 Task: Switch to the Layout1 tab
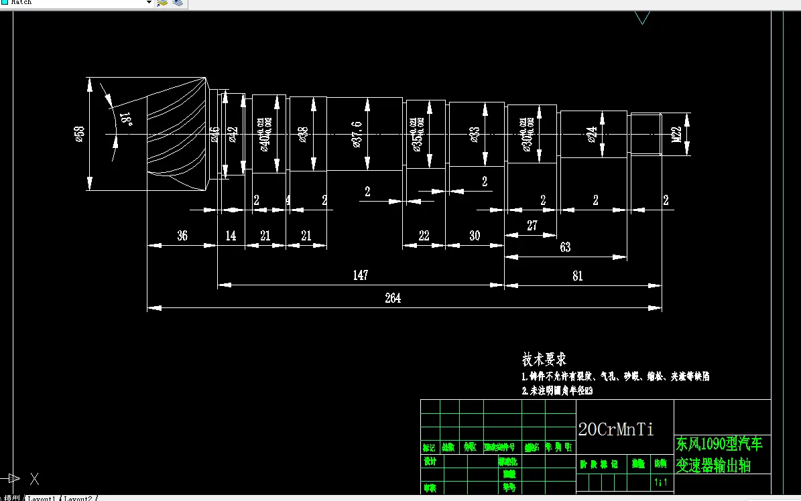42,498
